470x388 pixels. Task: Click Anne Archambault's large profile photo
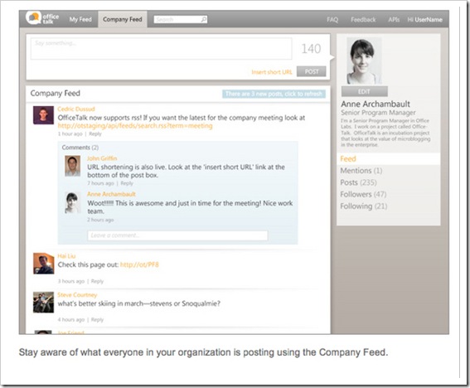pyautogui.click(x=364, y=61)
